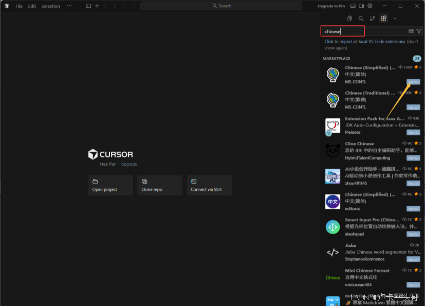Viewport: 425px width, 306px height.
Task: Click the HybridTalentComputing publisher name
Action: pyautogui.click(x=367, y=158)
